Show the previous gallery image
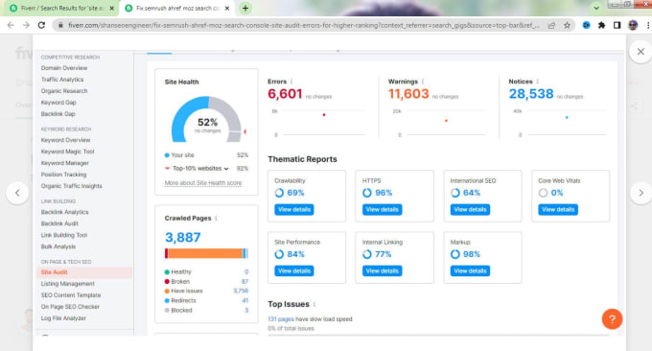Image resolution: width=652 pixels, height=351 pixels. point(17,193)
